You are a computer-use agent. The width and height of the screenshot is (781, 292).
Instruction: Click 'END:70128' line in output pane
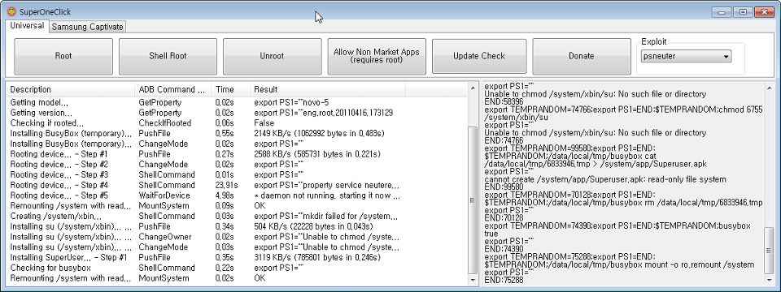[x=503, y=218]
